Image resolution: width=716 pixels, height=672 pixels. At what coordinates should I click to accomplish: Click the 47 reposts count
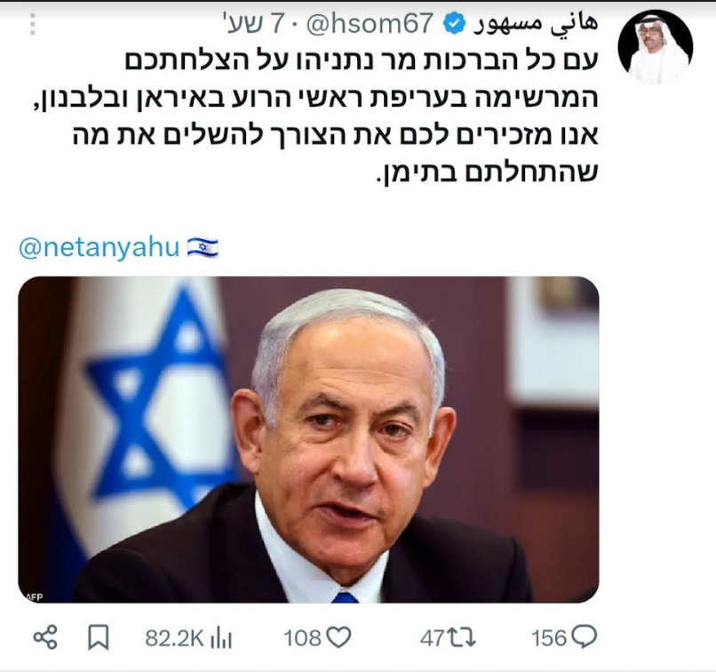click(433, 637)
